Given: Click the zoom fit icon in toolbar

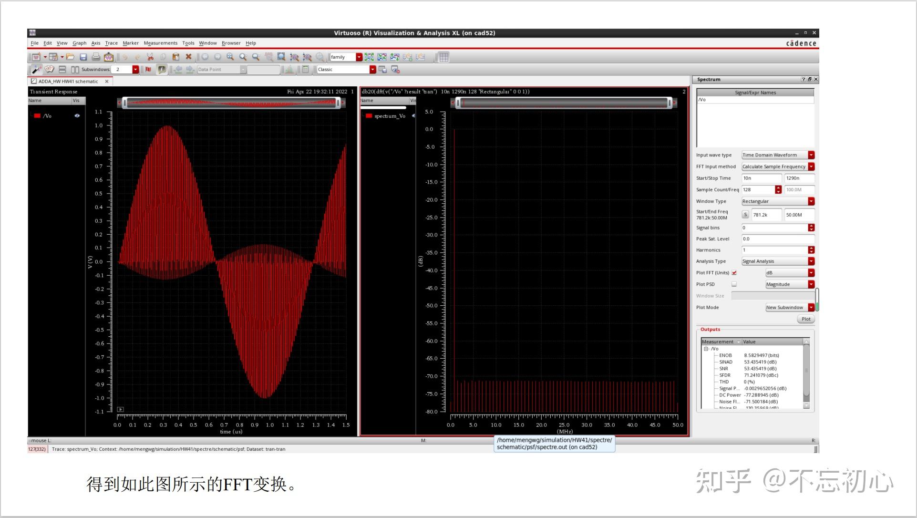Looking at the screenshot, I should pyautogui.click(x=281, y=57).
